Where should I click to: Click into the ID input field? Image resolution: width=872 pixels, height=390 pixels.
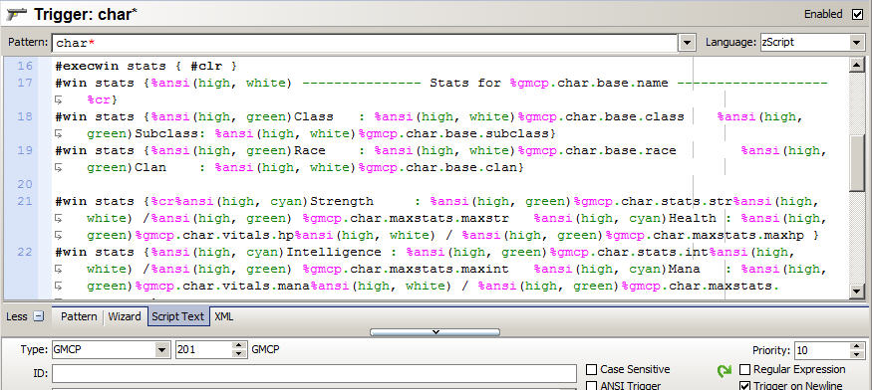pos(314,373)
